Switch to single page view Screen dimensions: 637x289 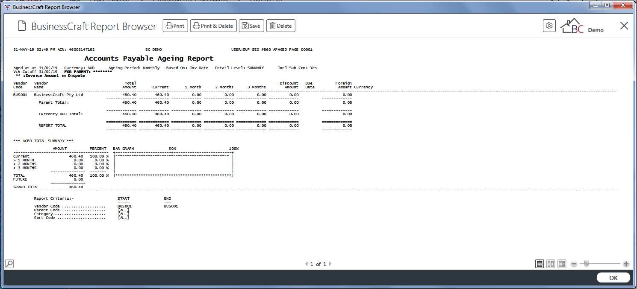[540, 264]
